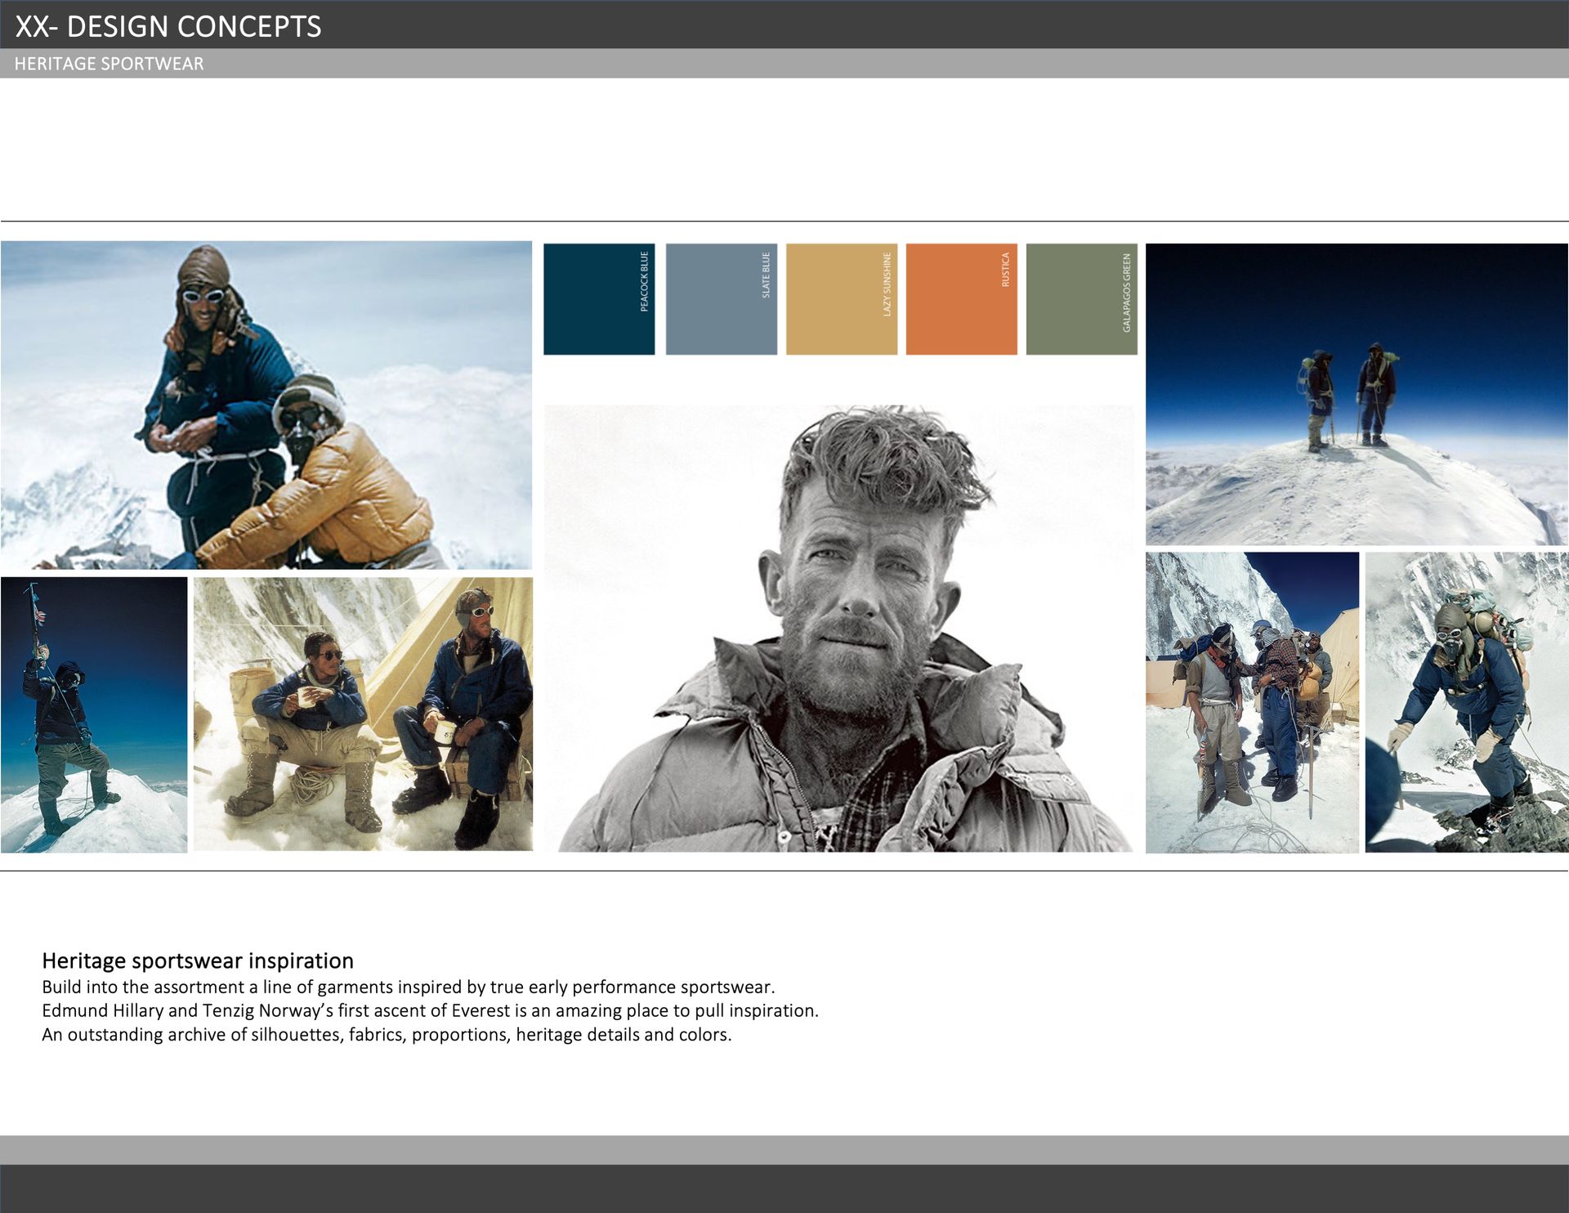Select climber with oxygen mask on rocks
The width and height of the screenshot is (1569, 1213).
(x=1467, y=703)
